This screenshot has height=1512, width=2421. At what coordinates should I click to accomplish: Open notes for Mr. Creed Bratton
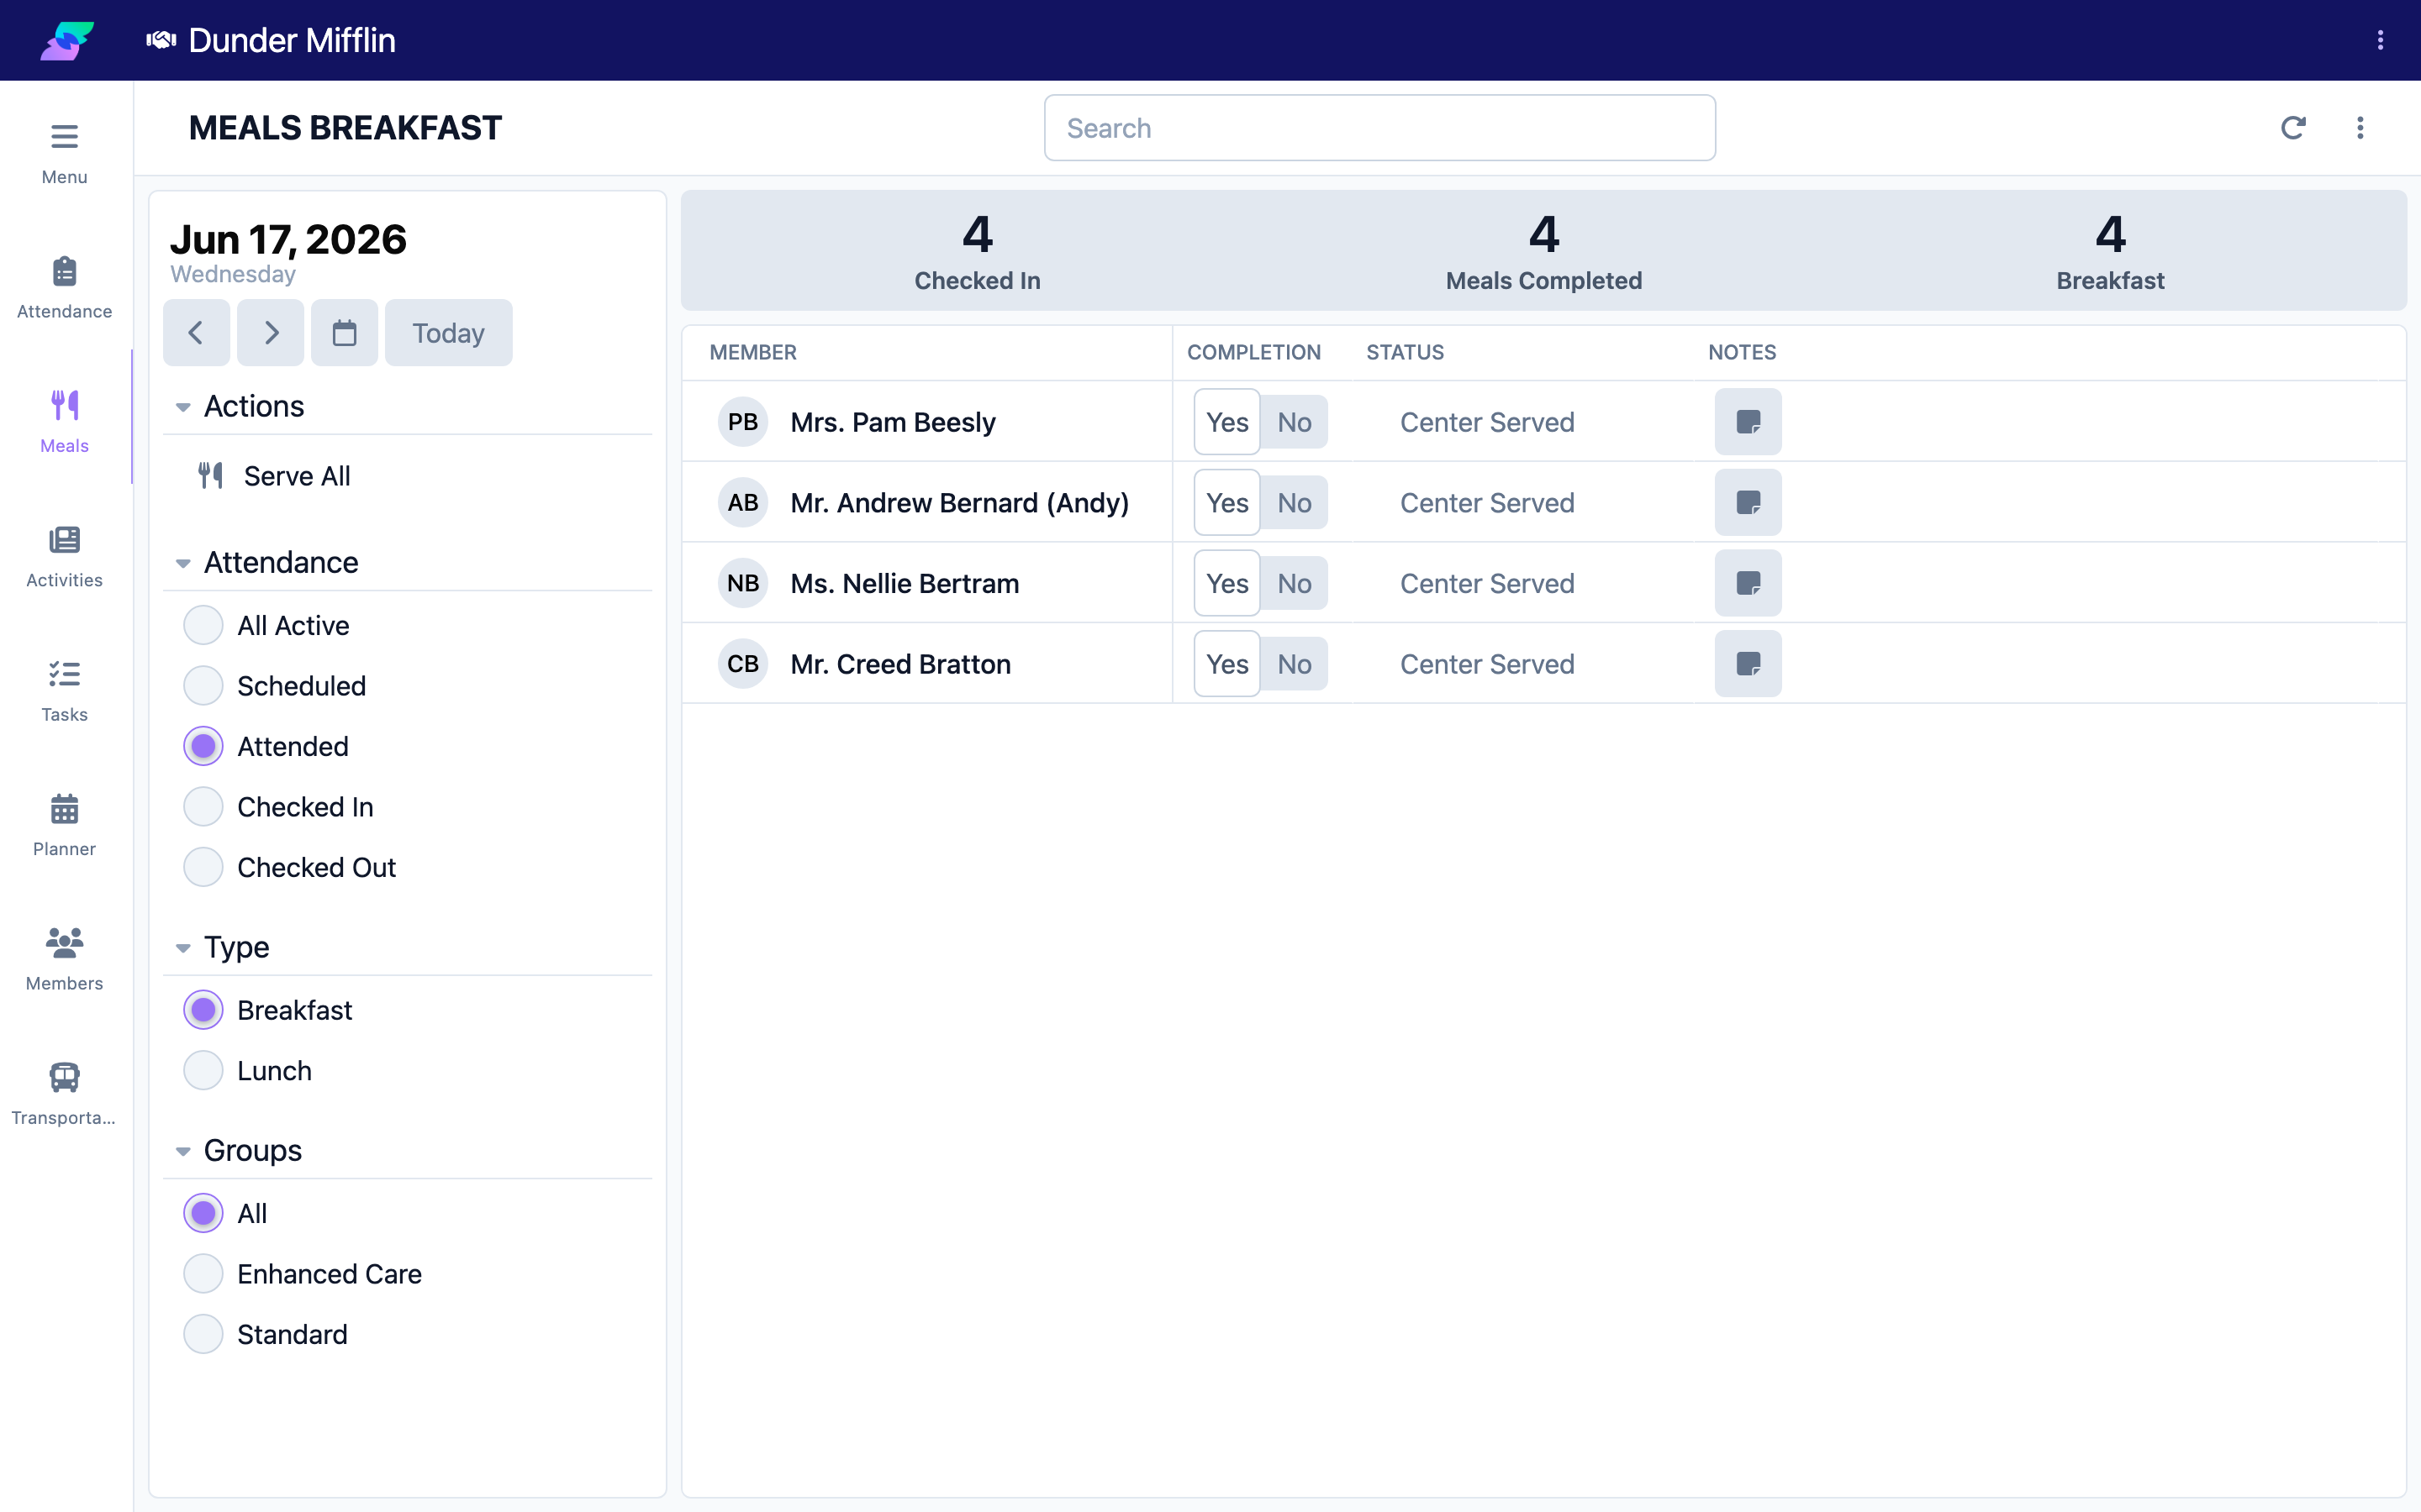[1748, 664]
